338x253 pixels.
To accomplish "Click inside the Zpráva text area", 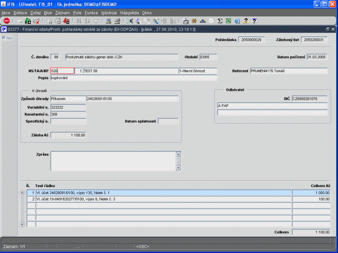I will click(113, 161).
